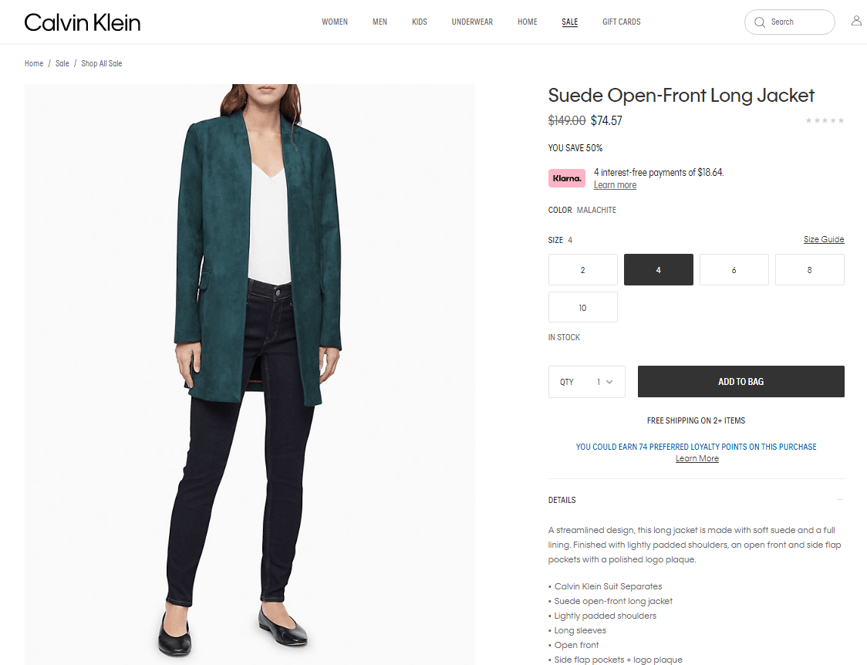
Task: Select size 10
Action: pyautogui.click(x=583, y=307)
